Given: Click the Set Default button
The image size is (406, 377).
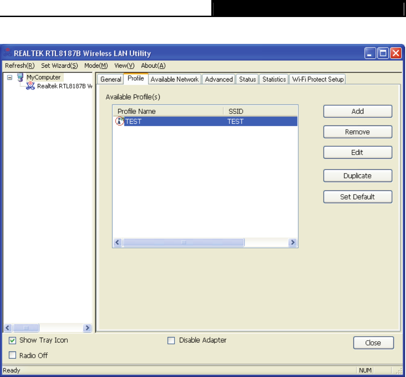Looking at the screenshot, I should (x=358, y=197).
